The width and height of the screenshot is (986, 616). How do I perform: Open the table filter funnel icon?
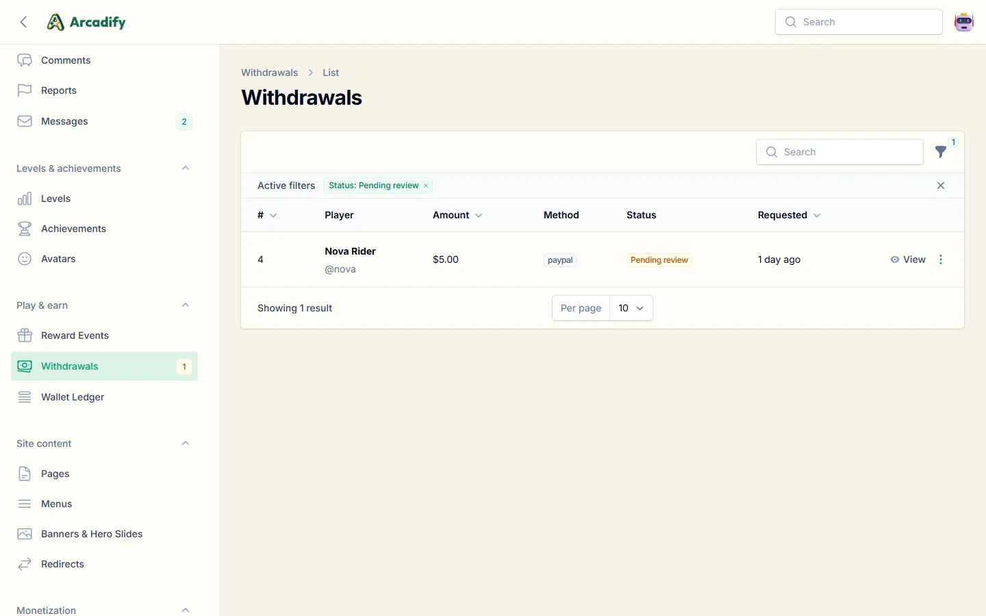(x=941, y=152)
